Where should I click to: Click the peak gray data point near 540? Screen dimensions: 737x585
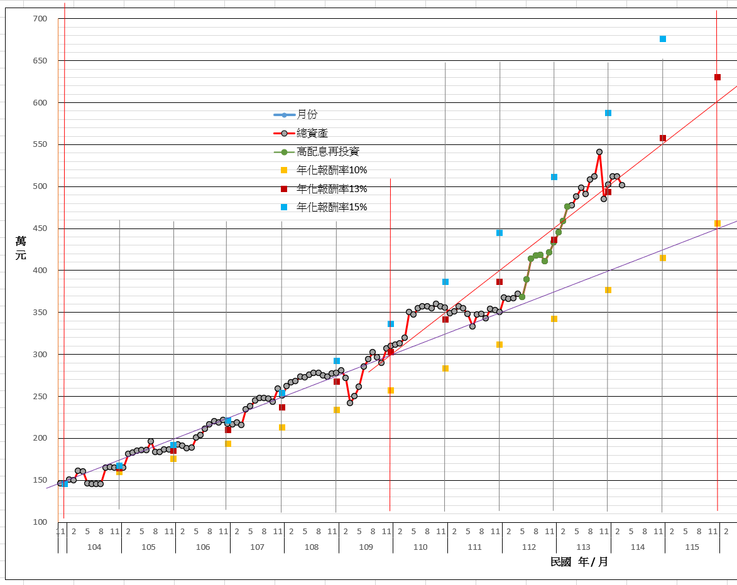(x=599, y=152)
